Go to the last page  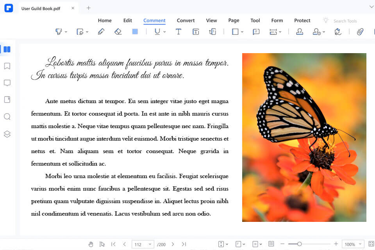click(x=184, y=244)
